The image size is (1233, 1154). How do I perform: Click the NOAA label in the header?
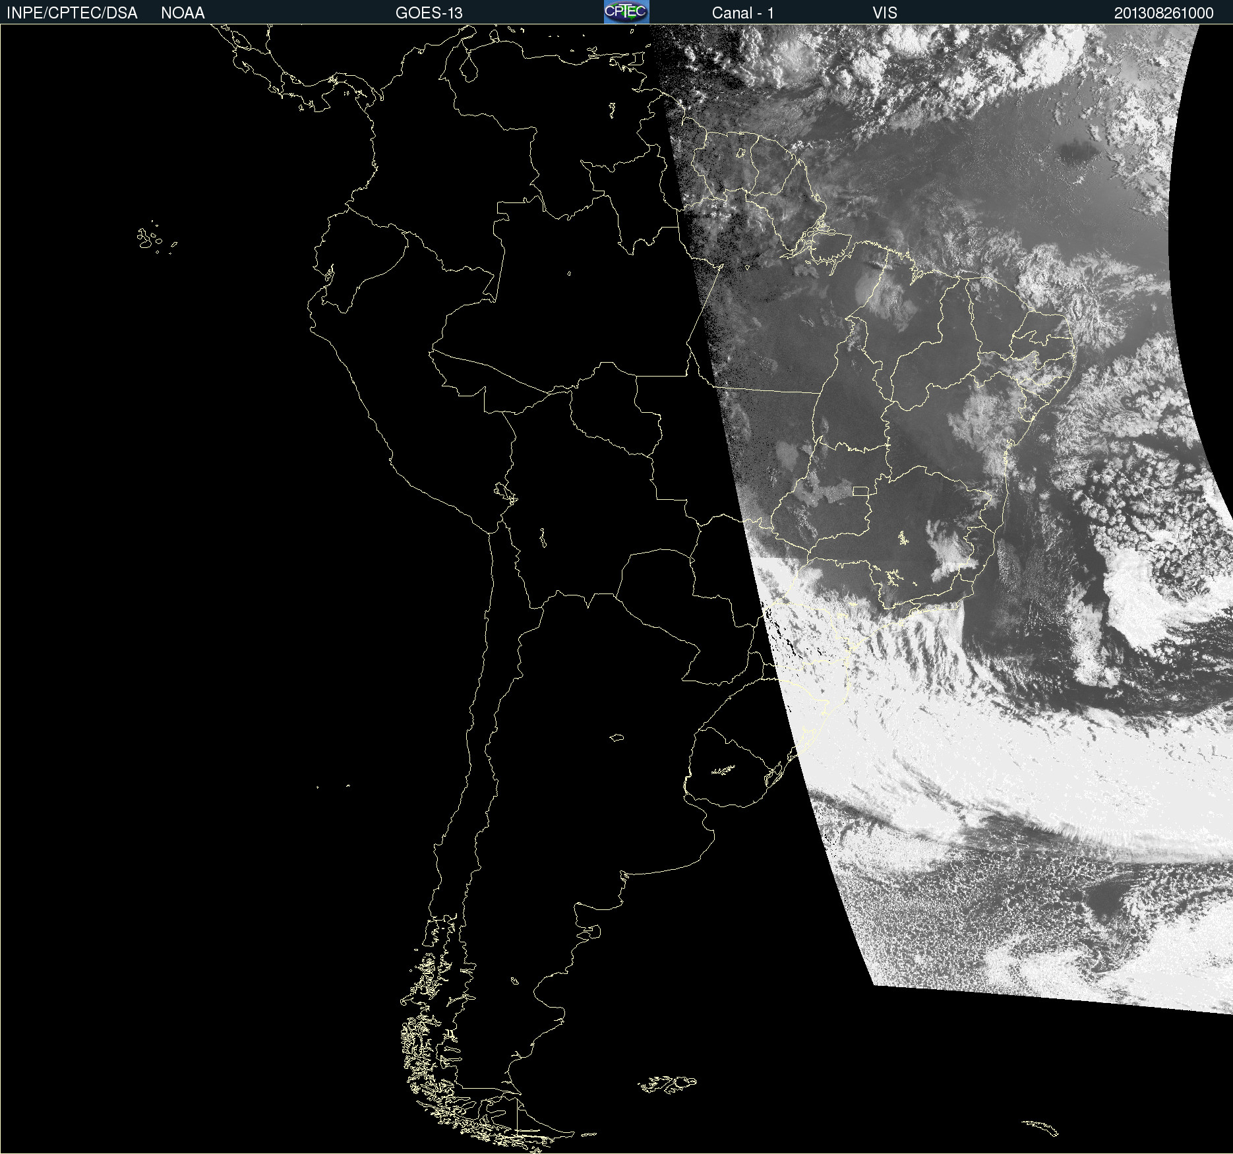coord(183,13)
